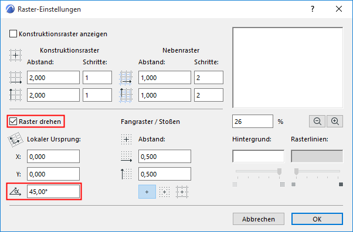Click Nebenraster vertical Schritte field

[x=209, y=95]
